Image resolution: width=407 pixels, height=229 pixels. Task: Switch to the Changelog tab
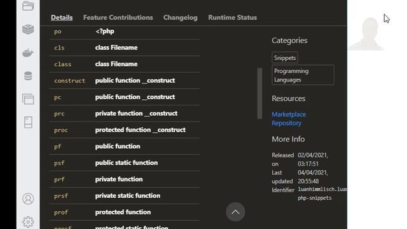(x=180, y=17)
